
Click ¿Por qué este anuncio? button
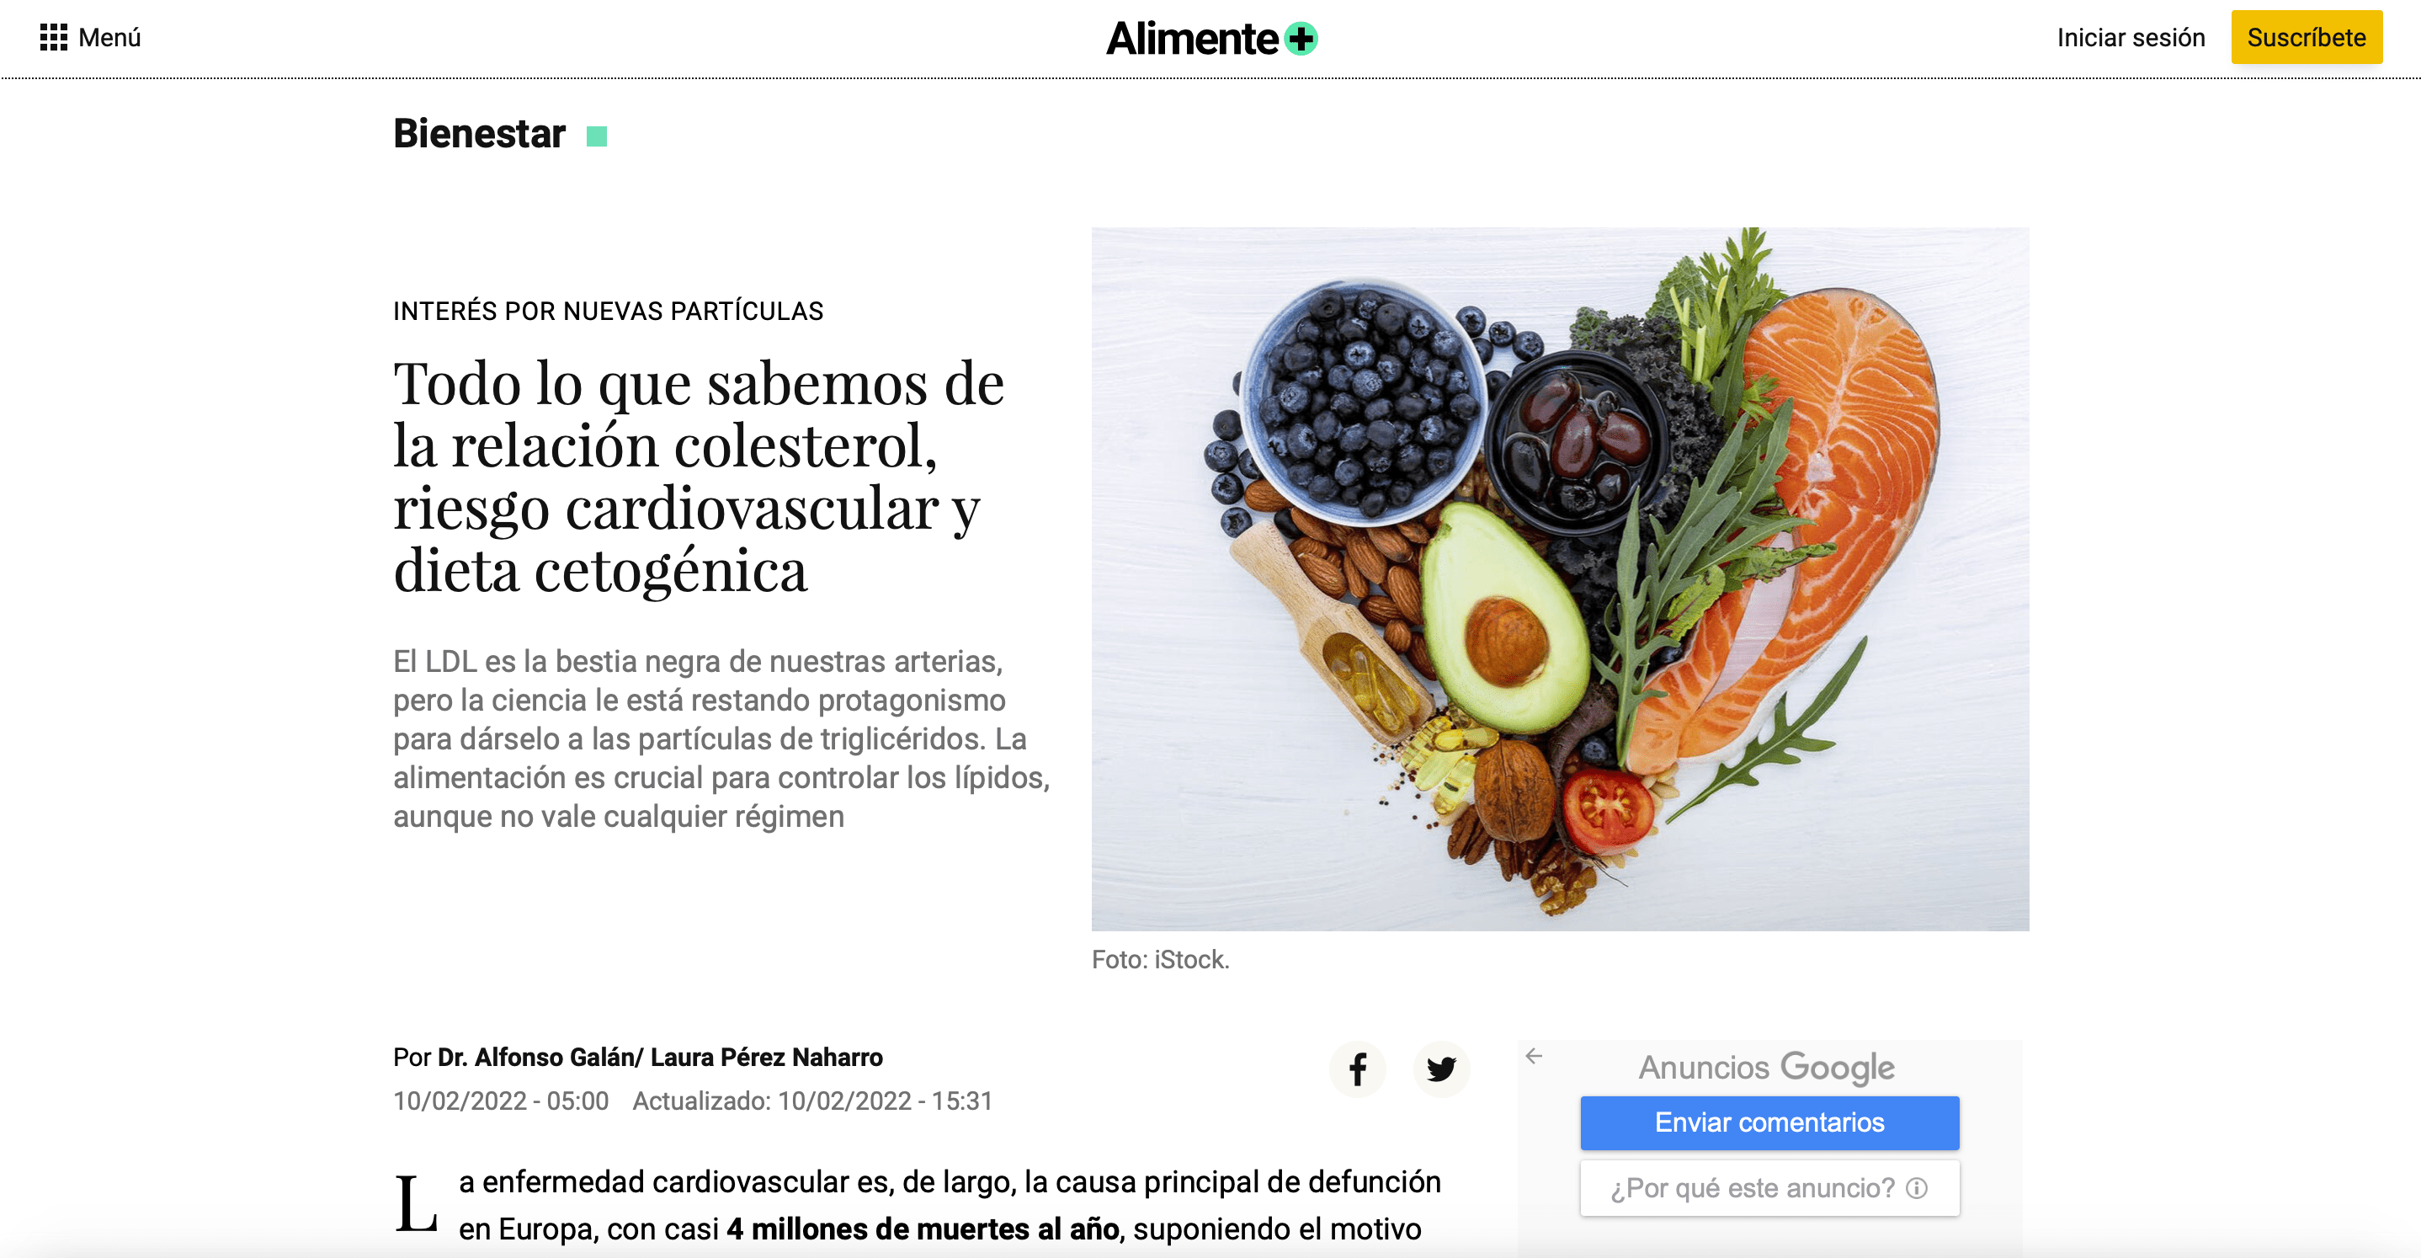[1769, 1188]
